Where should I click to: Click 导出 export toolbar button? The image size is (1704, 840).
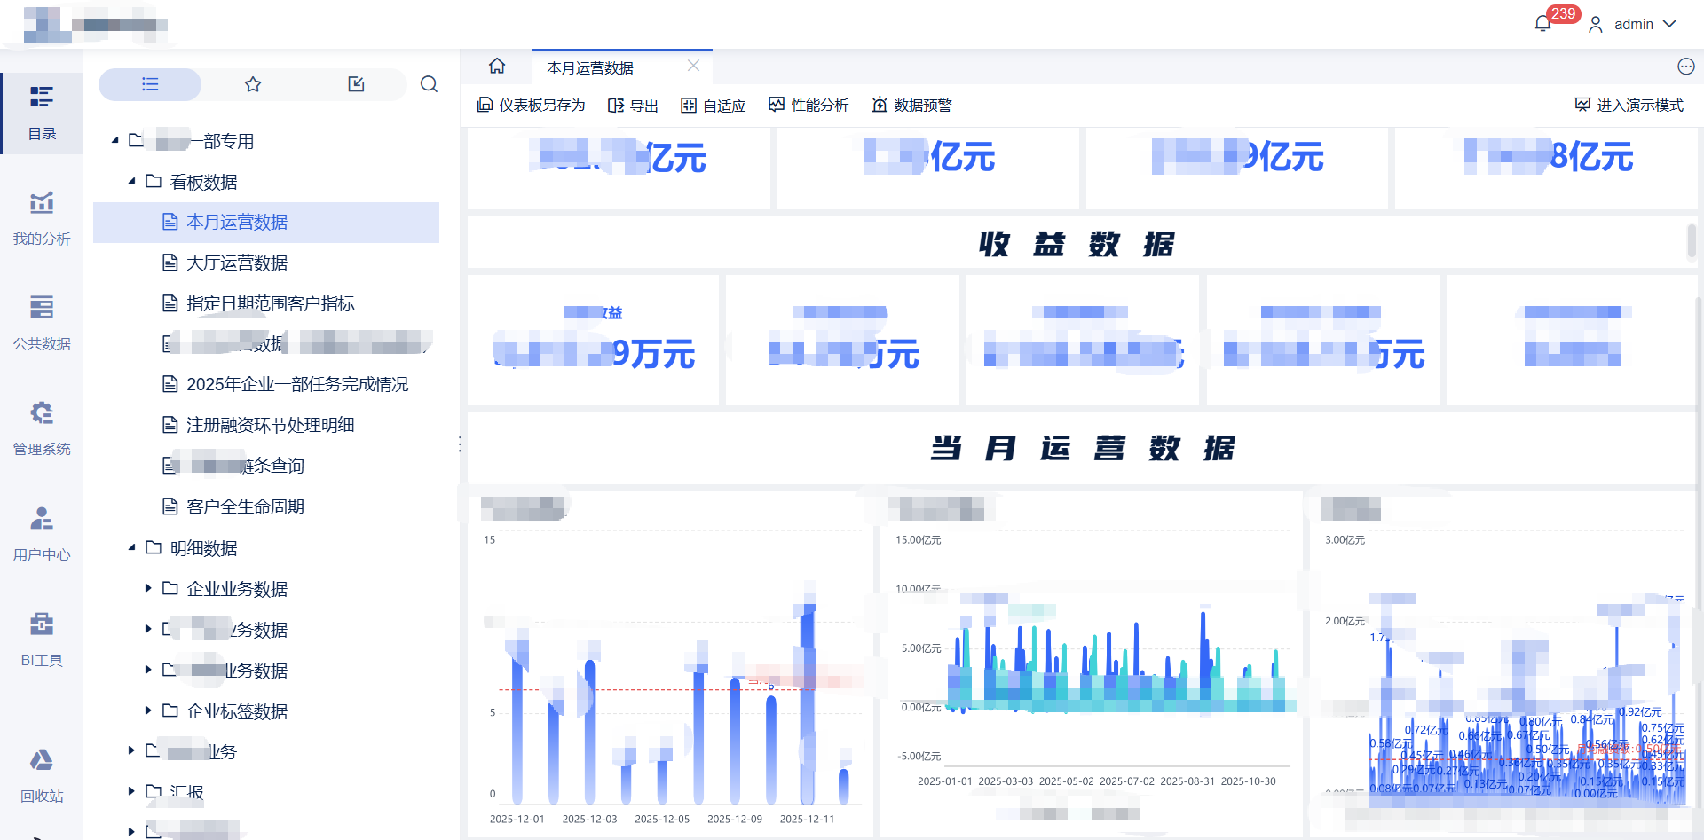tap(633, 106)
